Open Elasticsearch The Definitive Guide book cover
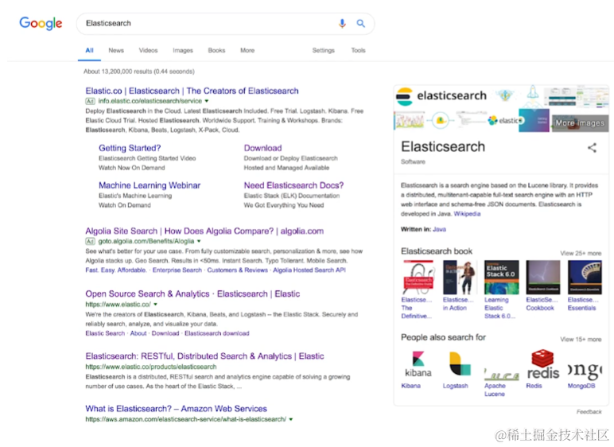Screen dimensions: 614x447 418,277
